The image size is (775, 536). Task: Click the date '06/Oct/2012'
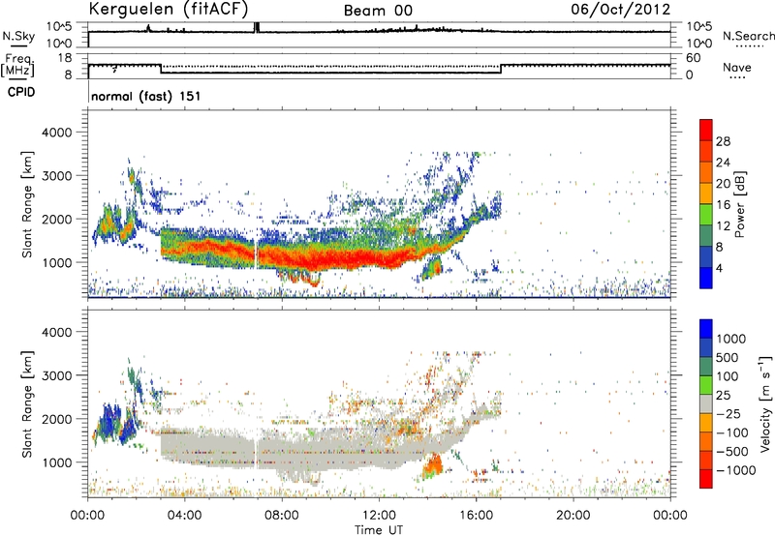coord(621,10)
